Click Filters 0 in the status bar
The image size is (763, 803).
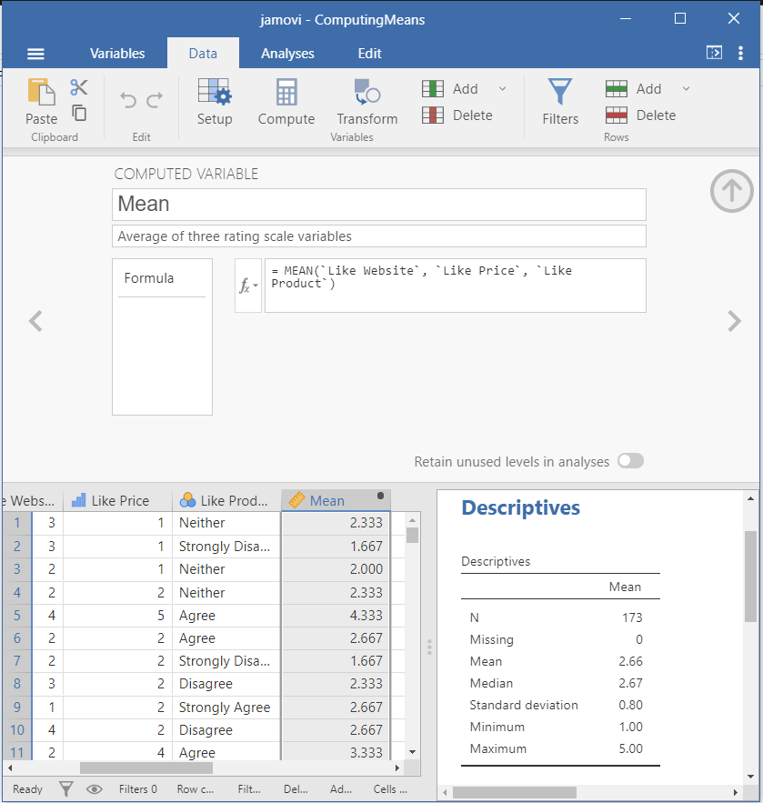point(137,789)
